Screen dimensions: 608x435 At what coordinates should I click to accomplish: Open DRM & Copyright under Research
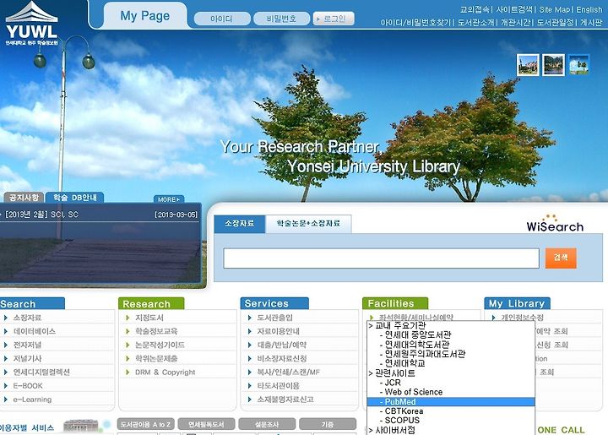pos(166,372)
